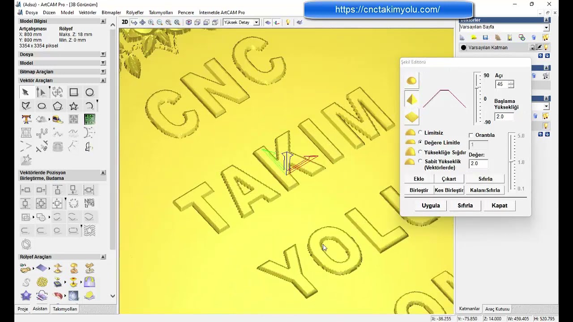Image resolution: width=573 pixels, height=322 pixels.
Task: Click the Ekle button
Action: [x=419, y=179]
